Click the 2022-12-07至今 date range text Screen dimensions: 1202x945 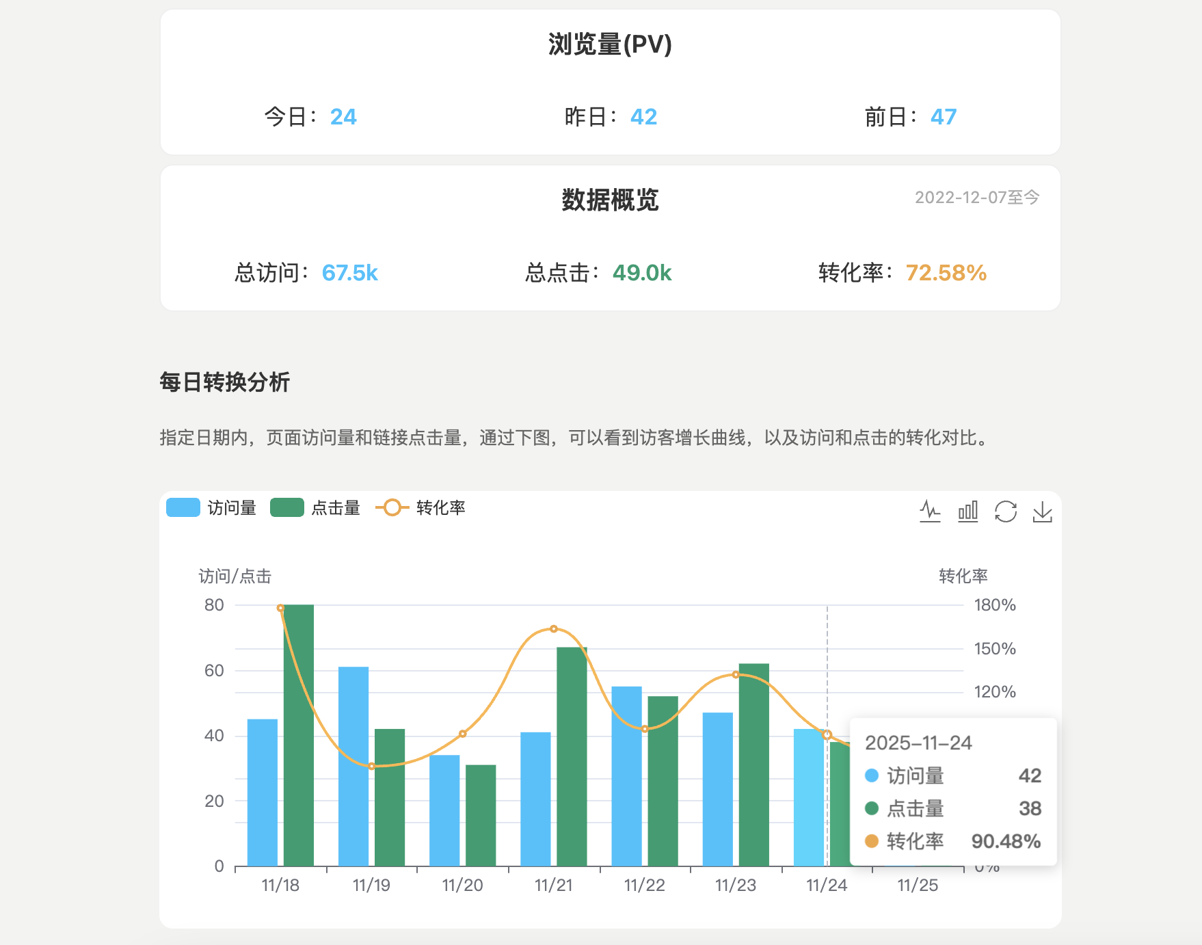click(x=976, y=198)
